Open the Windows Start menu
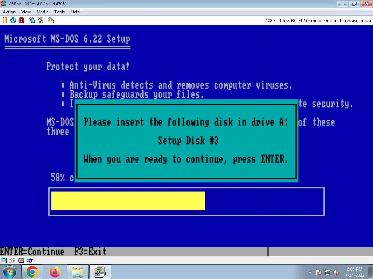 pyautogui.click(x=10, y=272)
